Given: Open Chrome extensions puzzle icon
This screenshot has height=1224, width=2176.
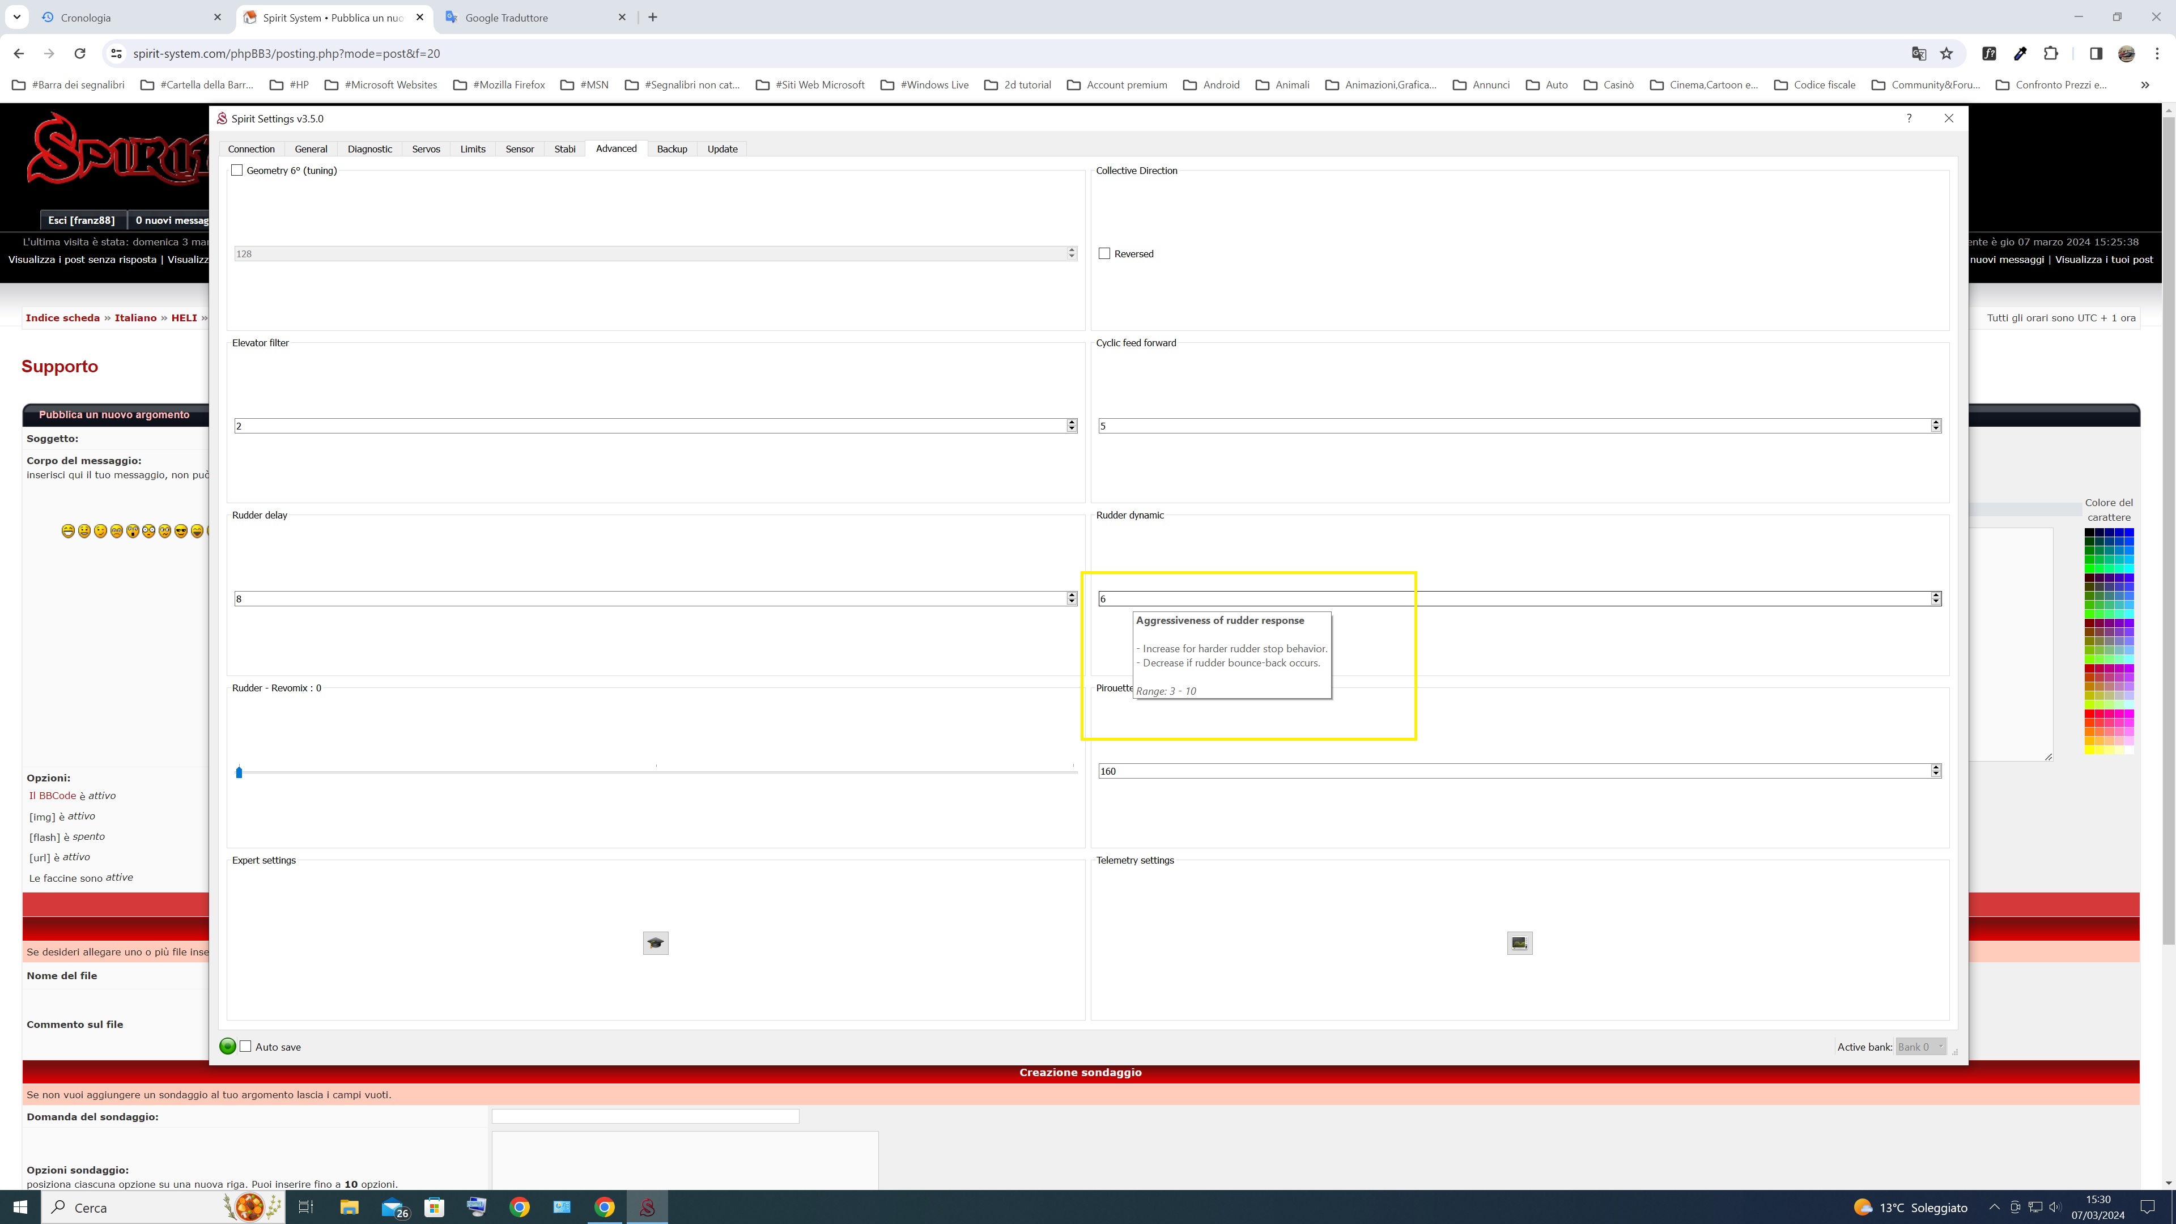Looking at the screenshot, I should pyautogui.click(x=2051, y=53).
